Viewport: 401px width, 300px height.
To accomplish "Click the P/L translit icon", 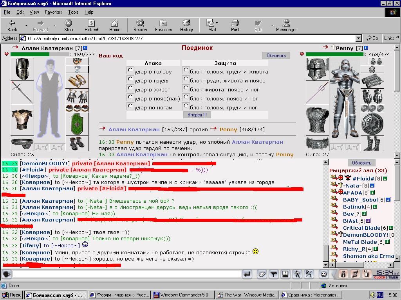I will (309, 274).
